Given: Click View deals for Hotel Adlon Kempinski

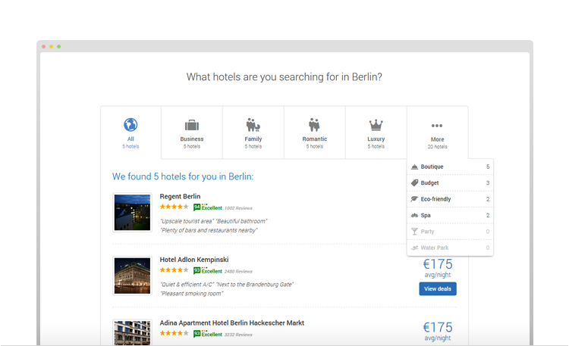Looking at the screenshot, I should tap(438, 288).
